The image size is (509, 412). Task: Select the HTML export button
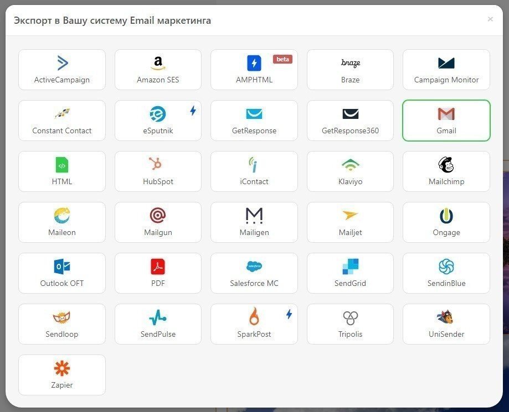(x=61, y=171)
